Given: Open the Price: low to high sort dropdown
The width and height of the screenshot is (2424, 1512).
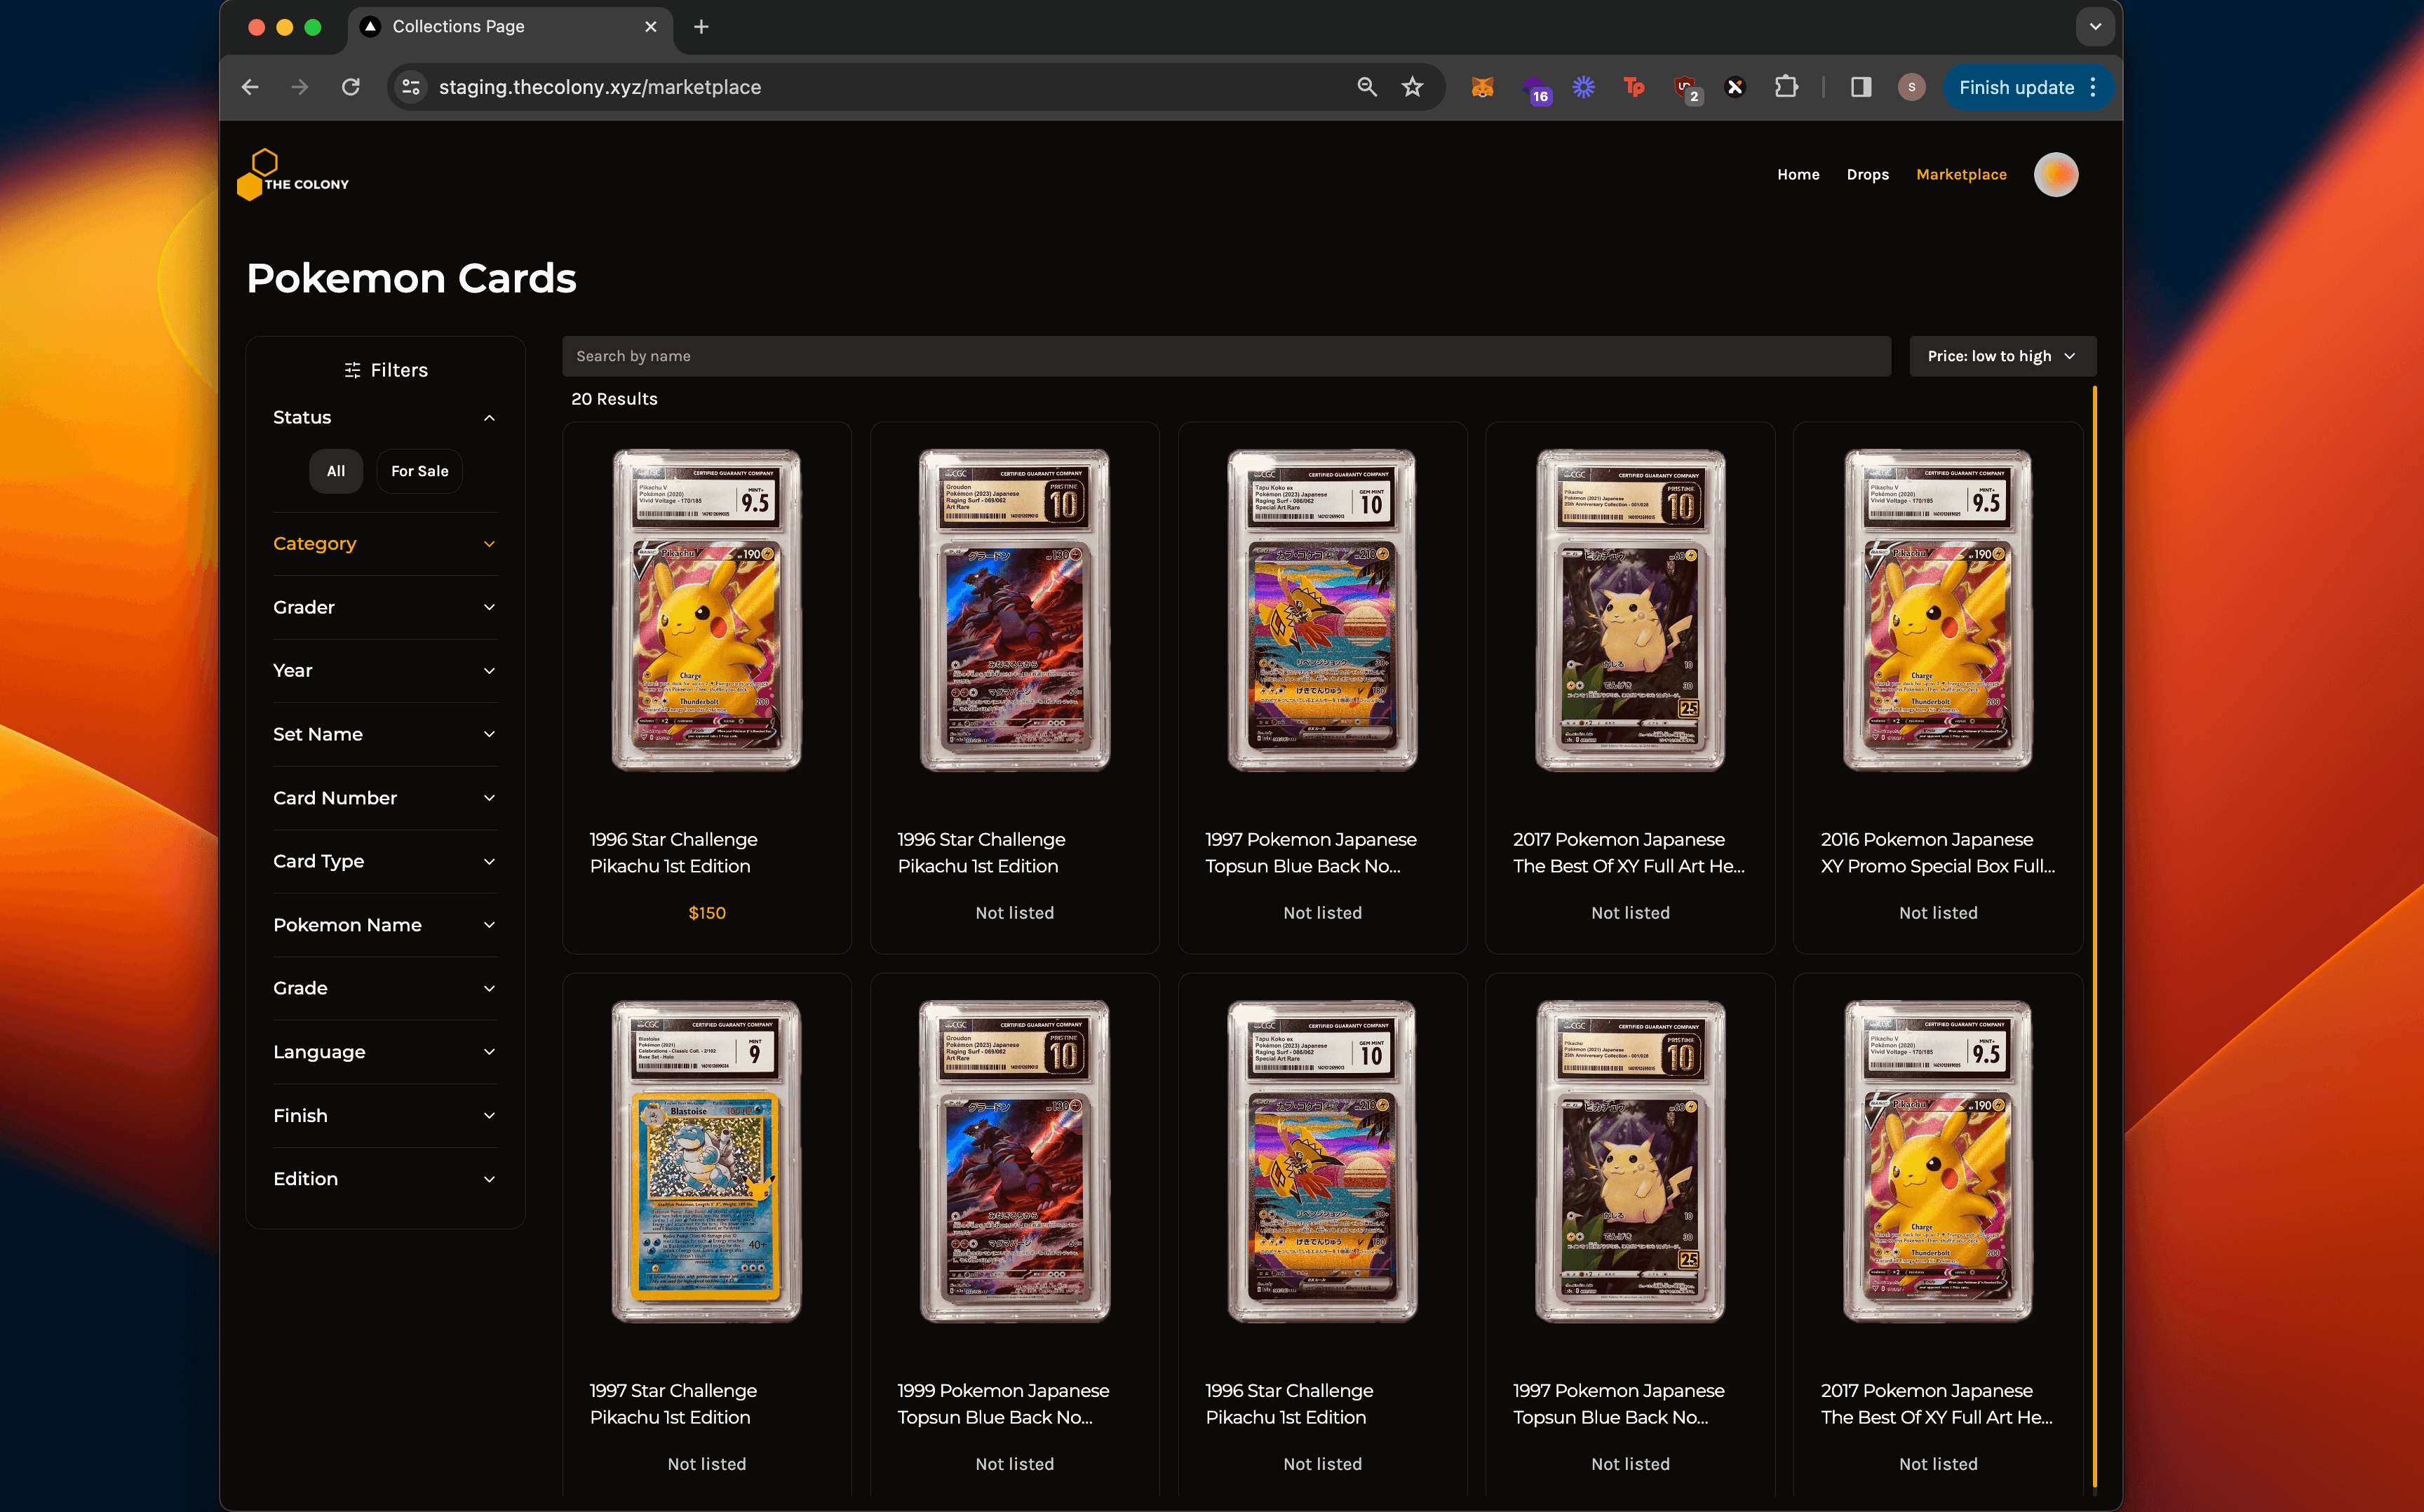Looking at the screenshot, I should [2002, 356].
